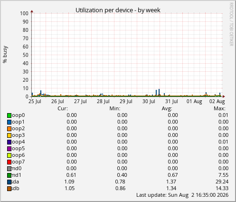Click the 'Last update: Sun Aug 2 16:35:00 2026' text

tap(182, 195)
